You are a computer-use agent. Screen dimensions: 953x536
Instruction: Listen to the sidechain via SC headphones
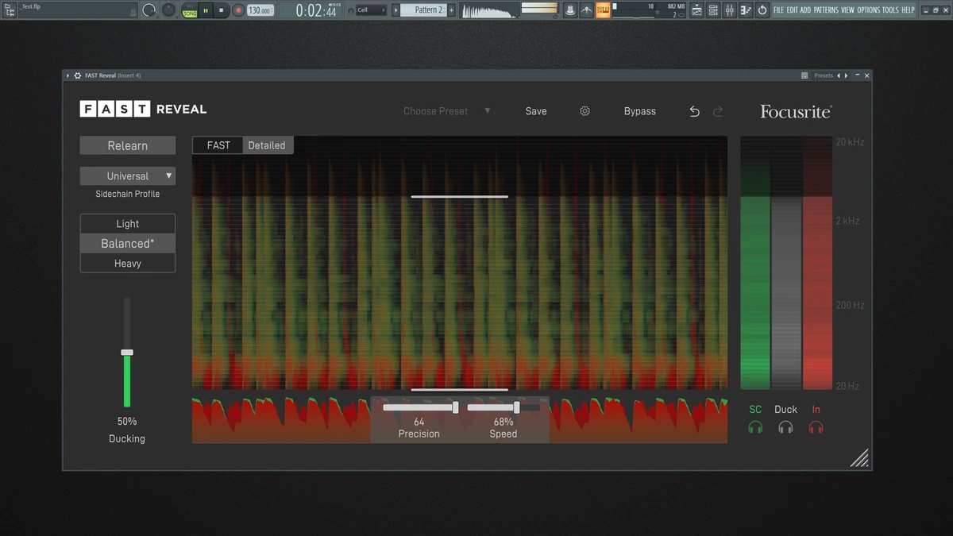755,427
